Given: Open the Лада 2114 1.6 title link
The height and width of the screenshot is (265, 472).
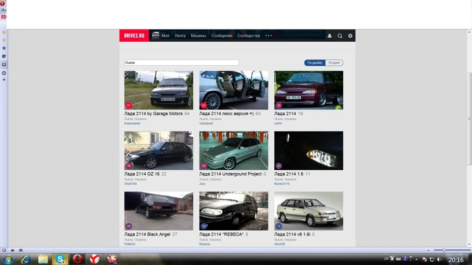Looking at the screenshot, I should (x=289, y=174).
